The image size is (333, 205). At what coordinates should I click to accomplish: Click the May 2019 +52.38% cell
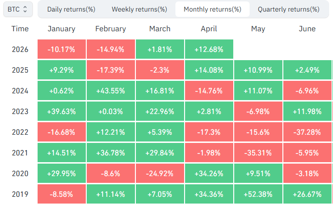[x=258, y=194]
